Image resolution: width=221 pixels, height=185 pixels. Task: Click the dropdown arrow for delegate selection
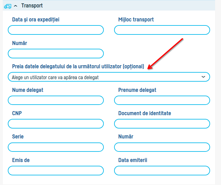tap(204, 77)
